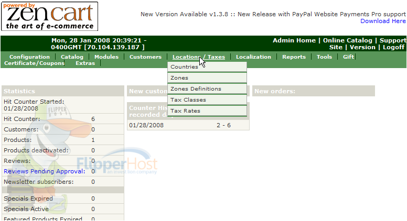
Task: Open the Reports menu
Action: pyautogui.click(x=294, y=57)
